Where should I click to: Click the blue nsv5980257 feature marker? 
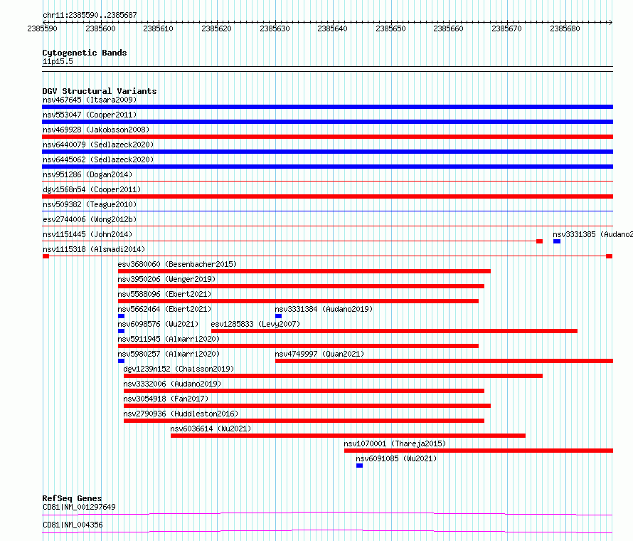121,361
